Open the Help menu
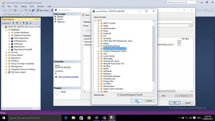 tap(49, 6)
